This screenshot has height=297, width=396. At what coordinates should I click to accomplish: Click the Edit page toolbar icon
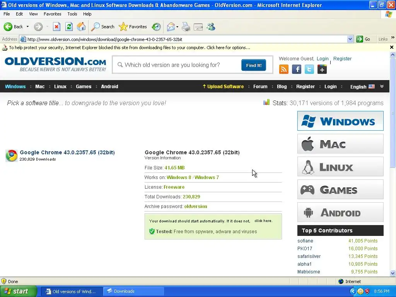(198, 27)
